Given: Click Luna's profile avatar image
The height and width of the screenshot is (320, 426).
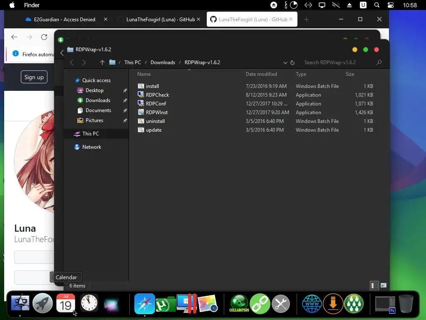Looking at the screenshot, I should 34,160.
